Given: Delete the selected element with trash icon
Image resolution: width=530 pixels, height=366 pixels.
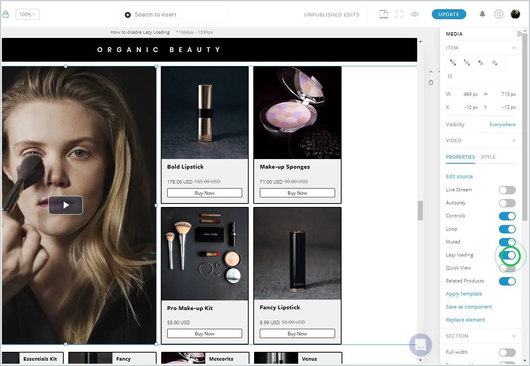Looking at the screenshot, I should pyautogui.click(x=431, y=82).
